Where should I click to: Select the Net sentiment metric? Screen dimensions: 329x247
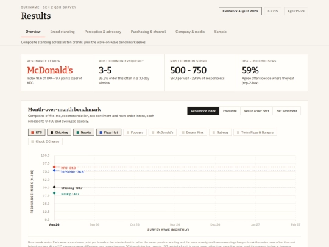(x=286, y=111)
